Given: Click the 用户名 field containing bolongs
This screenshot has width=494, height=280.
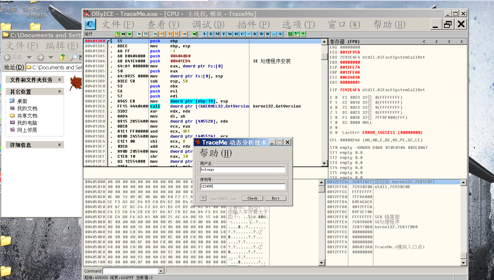Looking at the screenshot, I should coord(242,170).
